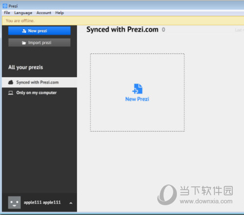Open the File menu
The width and height of the screenshot is (244, 215).
(7, 13)
